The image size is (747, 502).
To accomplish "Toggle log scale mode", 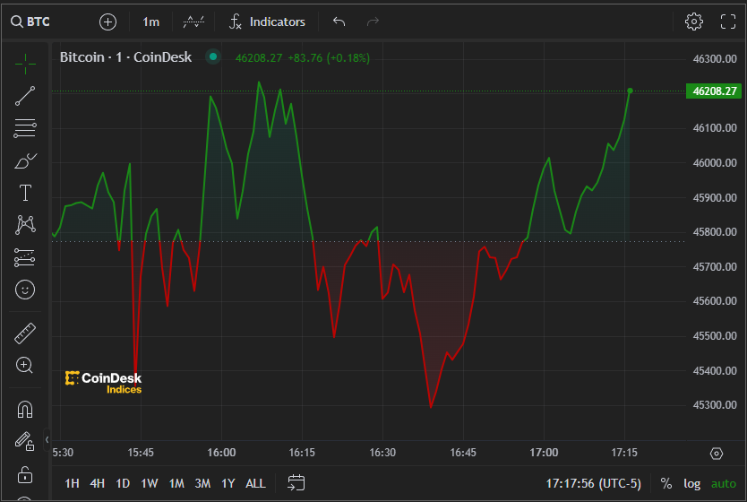I will point(691,483).
